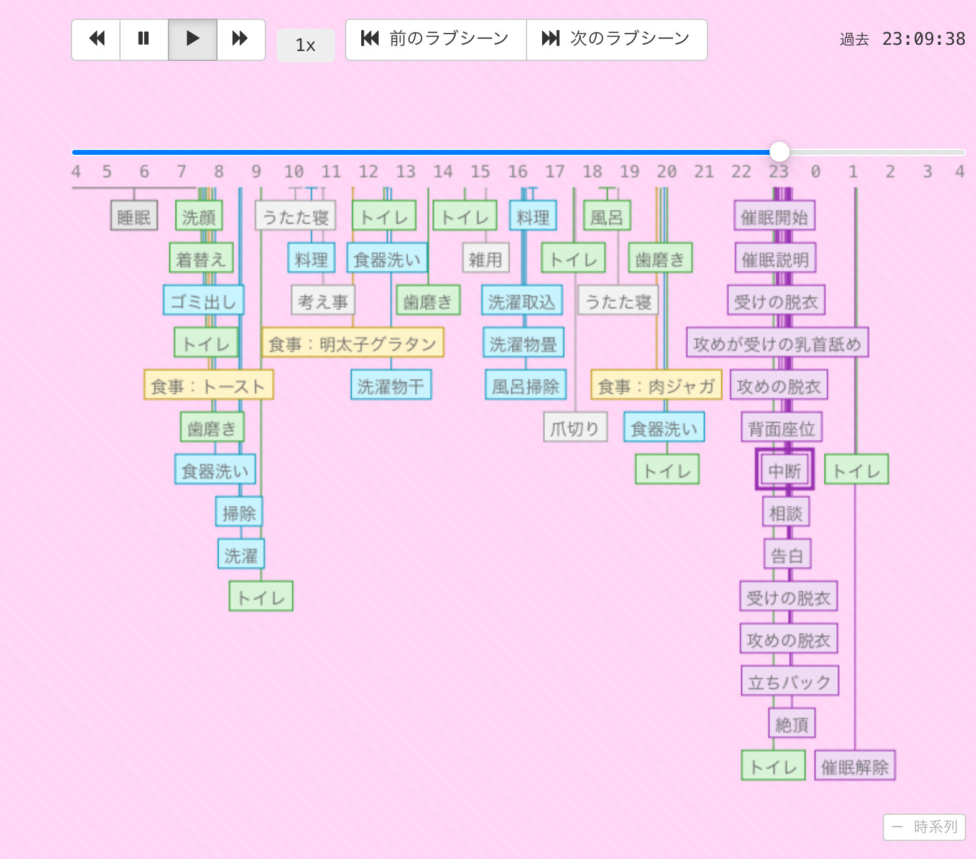Jump to previous scene with 前のラブシーン

[x=436, y=39]
